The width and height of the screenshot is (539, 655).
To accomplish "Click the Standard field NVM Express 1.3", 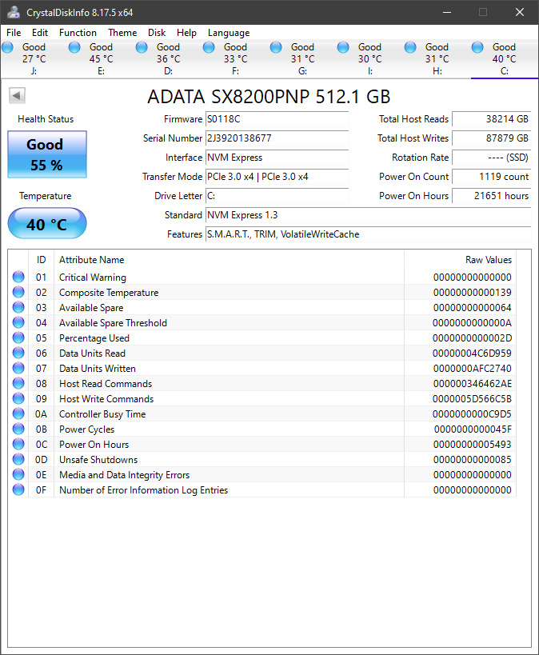I will (x=368, y=215).
